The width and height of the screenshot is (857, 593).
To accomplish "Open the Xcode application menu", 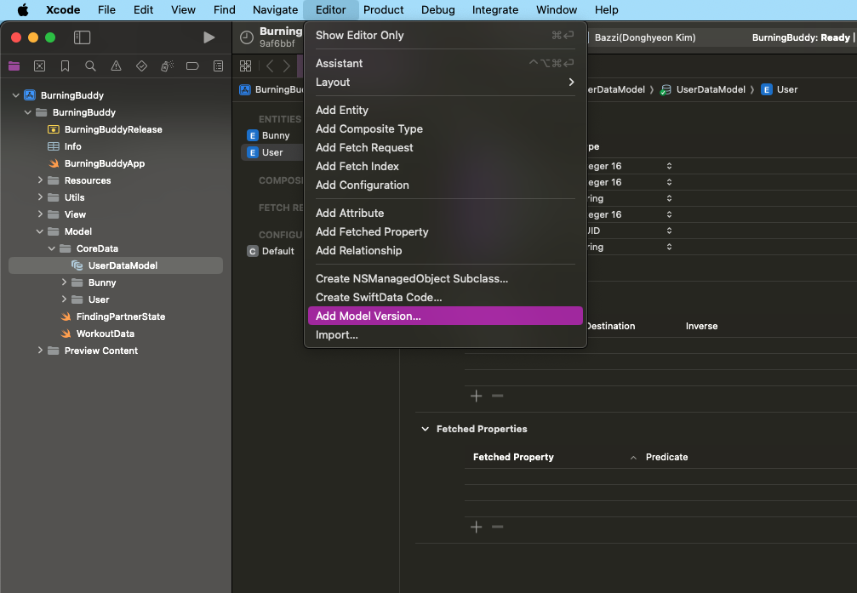I will (x=63, y=10).
